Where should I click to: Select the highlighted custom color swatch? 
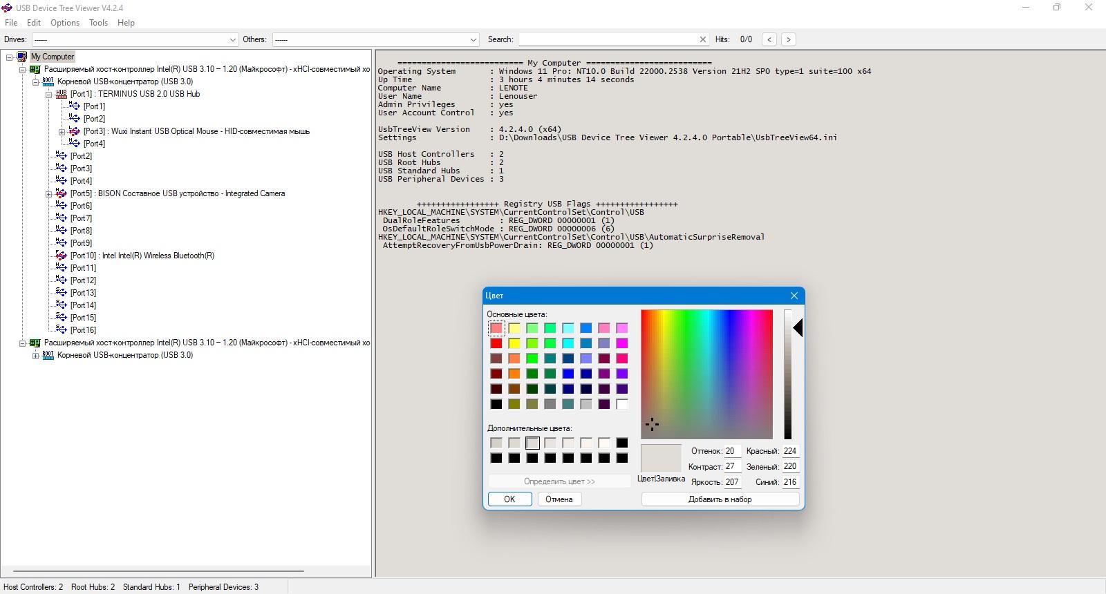point(532,443)
